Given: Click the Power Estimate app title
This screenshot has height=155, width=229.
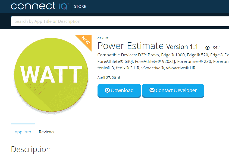Looking at the screenshot, I should pos(130,46).
